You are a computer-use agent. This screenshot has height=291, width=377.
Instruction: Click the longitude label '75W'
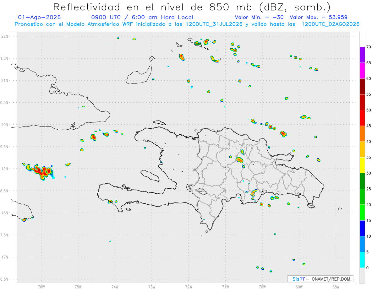tap(78, 287)
